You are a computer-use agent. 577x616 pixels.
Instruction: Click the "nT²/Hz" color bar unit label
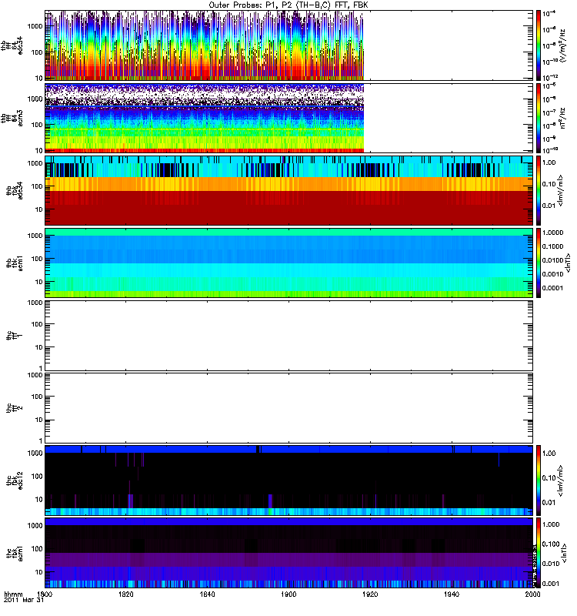coord(564,118)
